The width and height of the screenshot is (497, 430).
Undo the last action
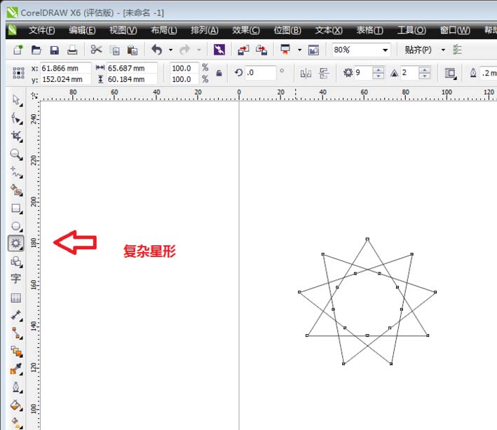click(x=157, y=50)
